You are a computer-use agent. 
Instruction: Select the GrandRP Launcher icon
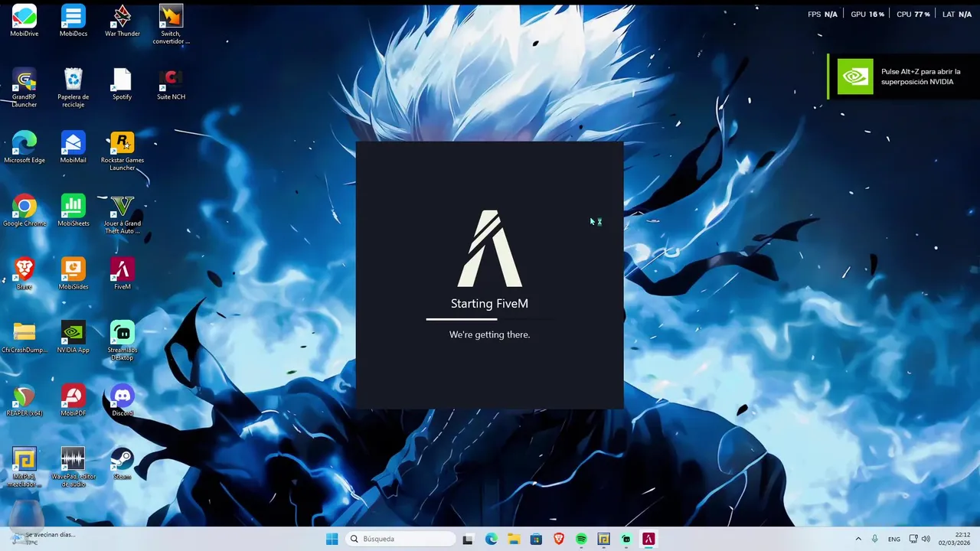(x=24, y=88)
